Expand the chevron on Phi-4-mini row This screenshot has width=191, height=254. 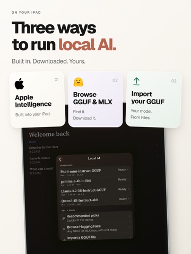[x=128, y=169]
